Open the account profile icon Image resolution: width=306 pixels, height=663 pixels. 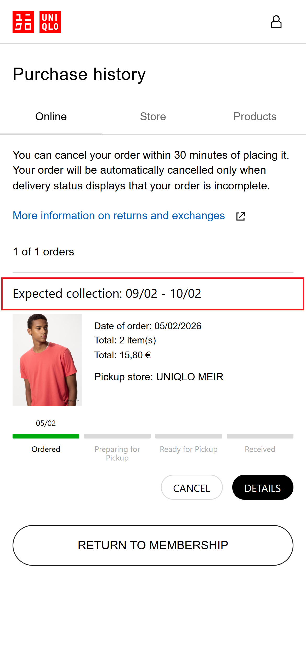tap(276, 22)
